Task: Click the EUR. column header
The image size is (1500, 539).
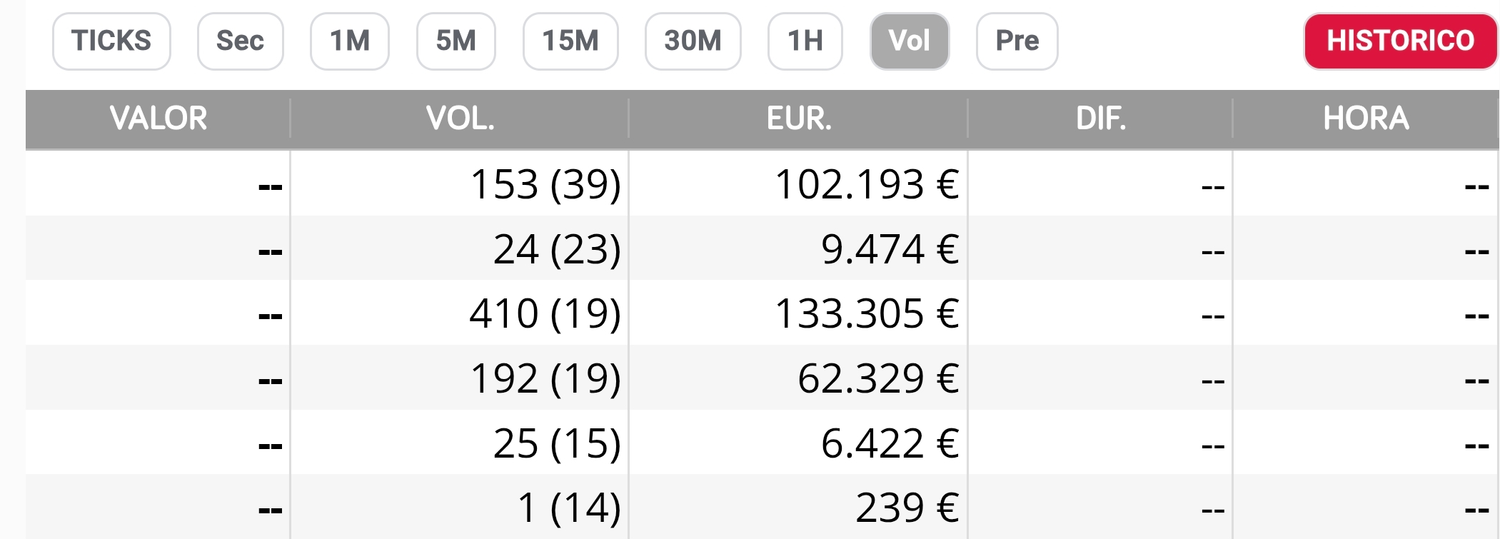Action: click(x=798, y=119)
